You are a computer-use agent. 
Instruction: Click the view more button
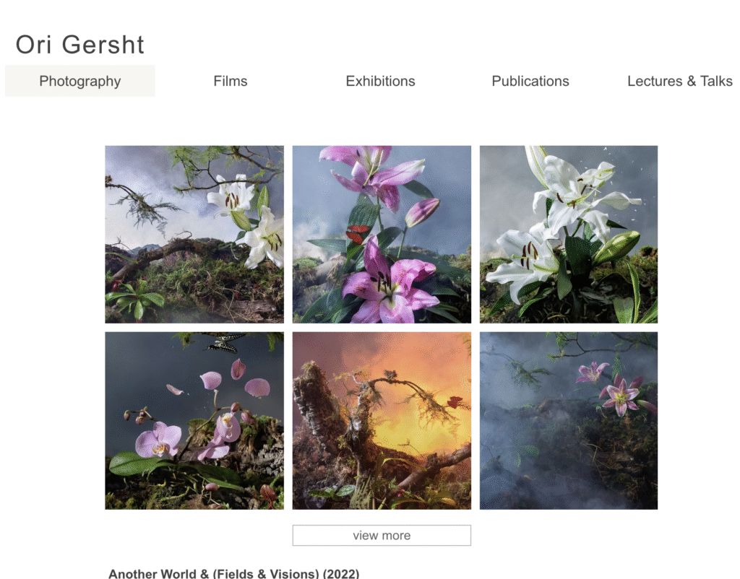(382, 535)
